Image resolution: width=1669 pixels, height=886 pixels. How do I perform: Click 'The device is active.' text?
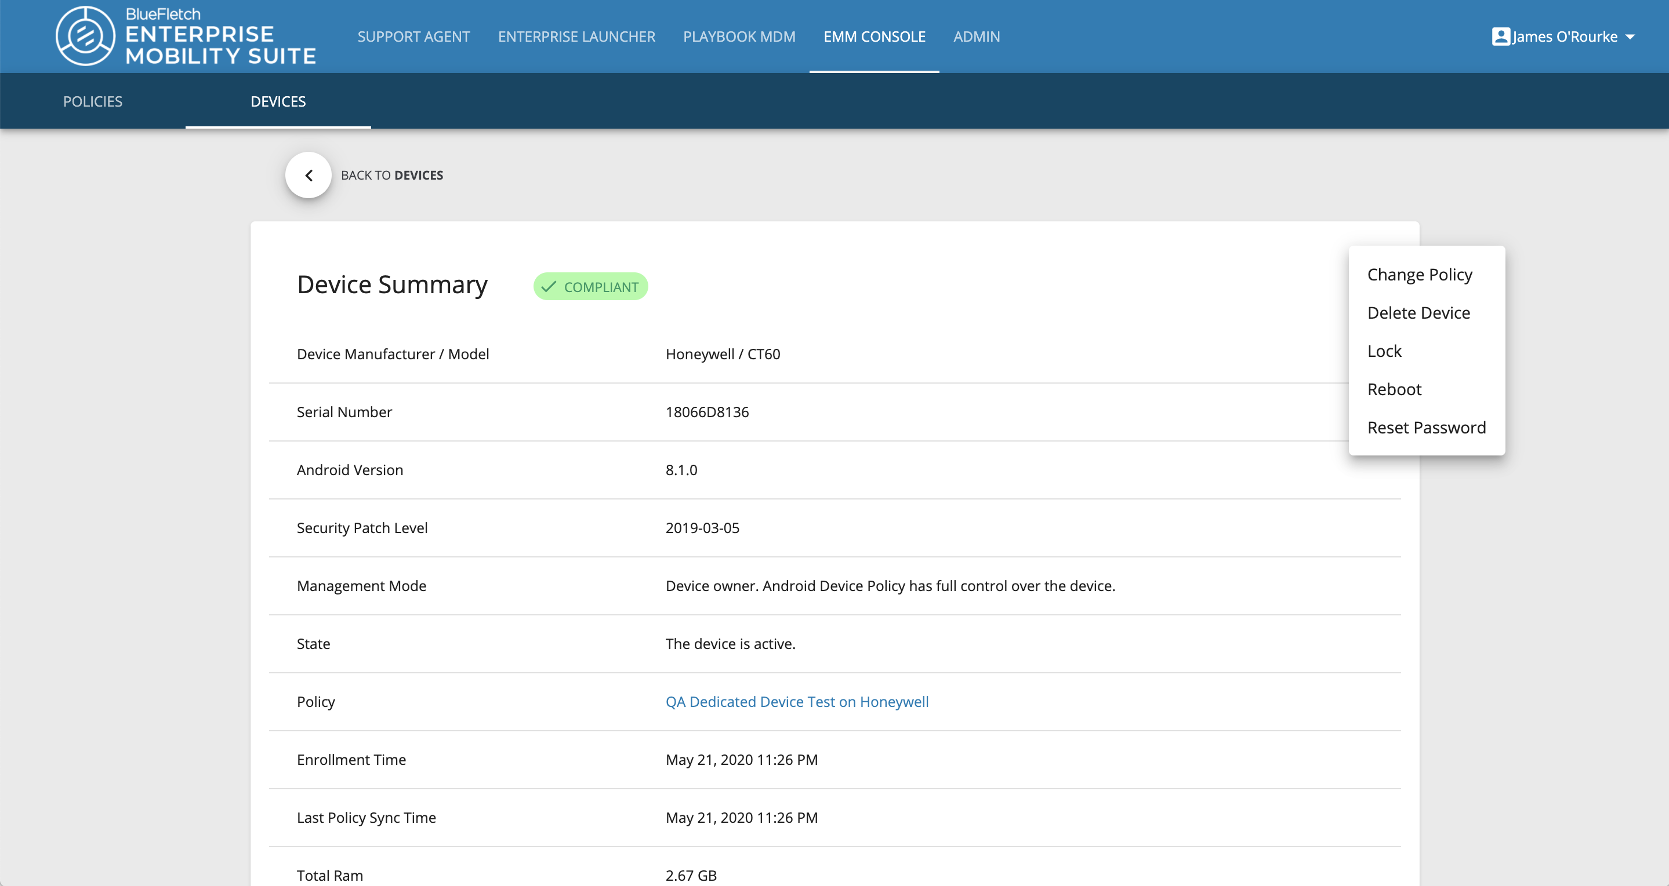730,644
